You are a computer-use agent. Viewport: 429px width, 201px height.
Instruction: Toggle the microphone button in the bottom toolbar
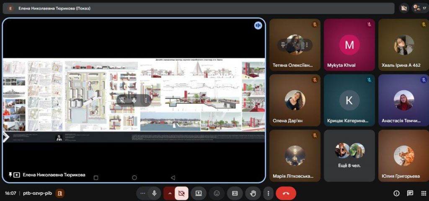pos(155,193)
